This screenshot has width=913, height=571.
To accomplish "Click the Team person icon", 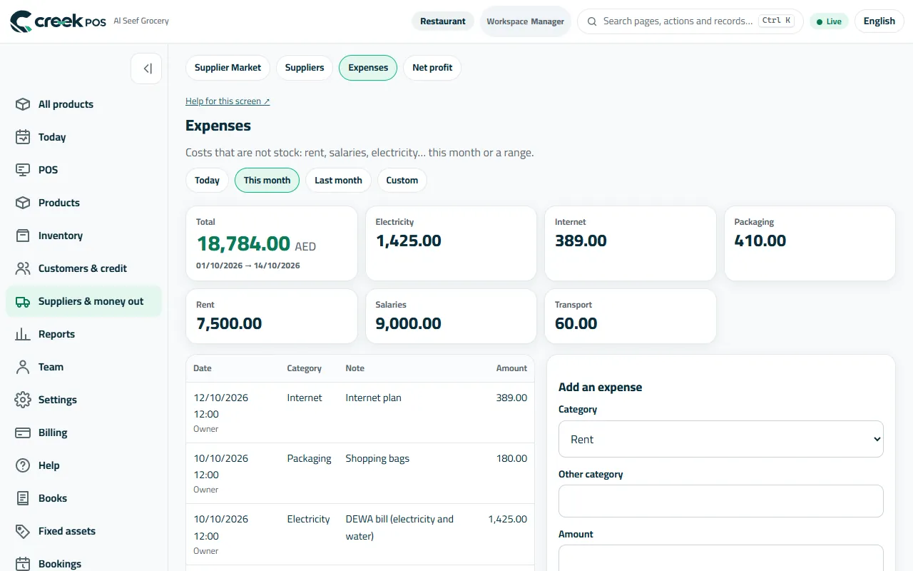I will (x=23, y=367).
